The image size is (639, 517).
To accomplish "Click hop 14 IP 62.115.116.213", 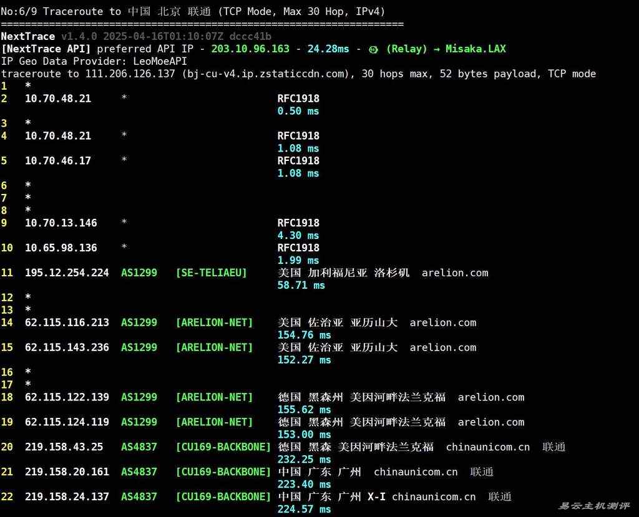I will coord(67,322).
